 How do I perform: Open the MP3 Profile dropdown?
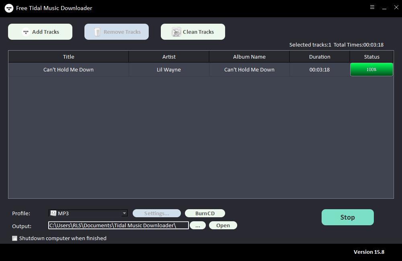pyautogui.click(x=88, y=213)
